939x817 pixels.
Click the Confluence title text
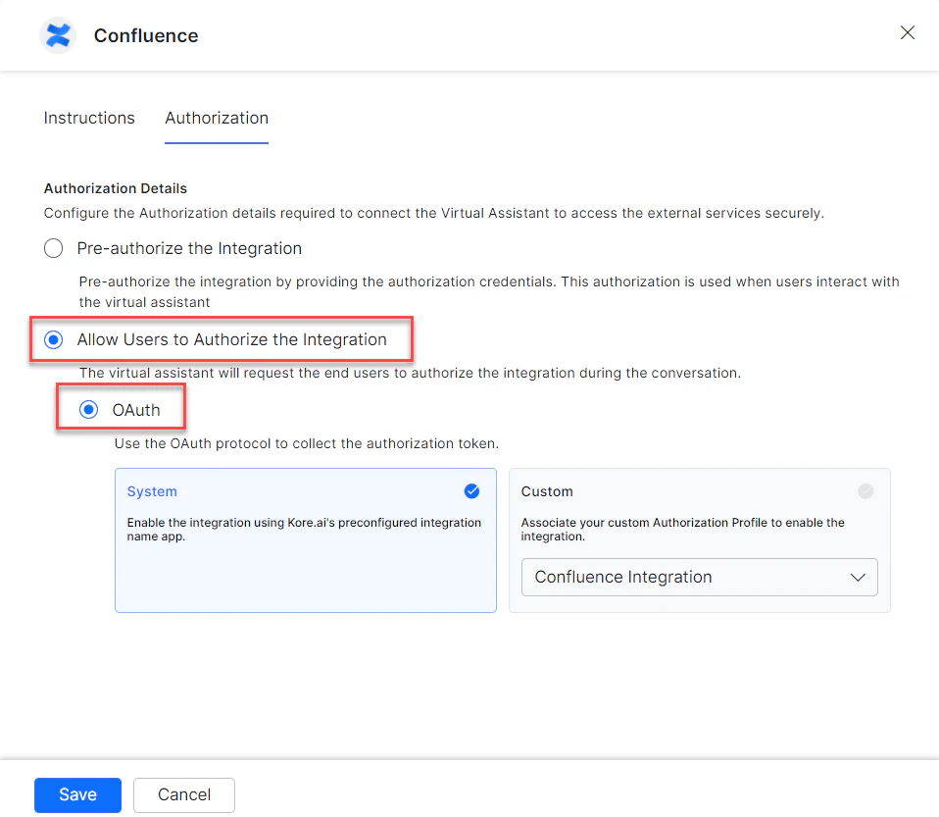point(145,35)
